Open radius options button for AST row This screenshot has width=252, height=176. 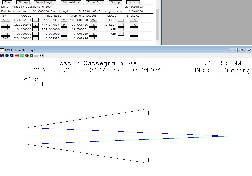click(35, 20)
